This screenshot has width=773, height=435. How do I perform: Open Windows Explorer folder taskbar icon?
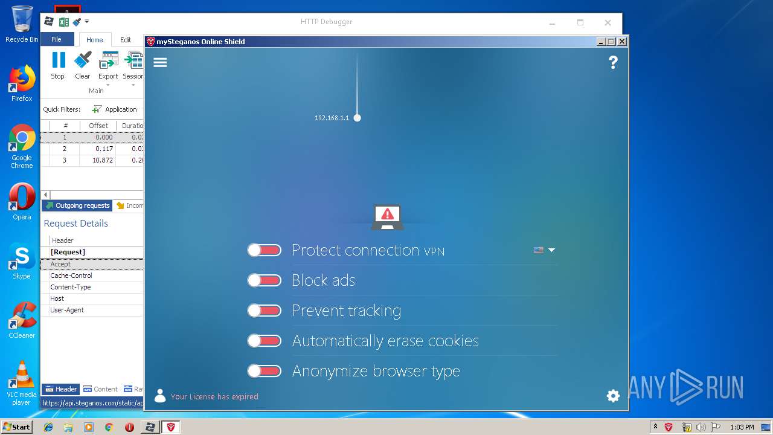[68, 427]
